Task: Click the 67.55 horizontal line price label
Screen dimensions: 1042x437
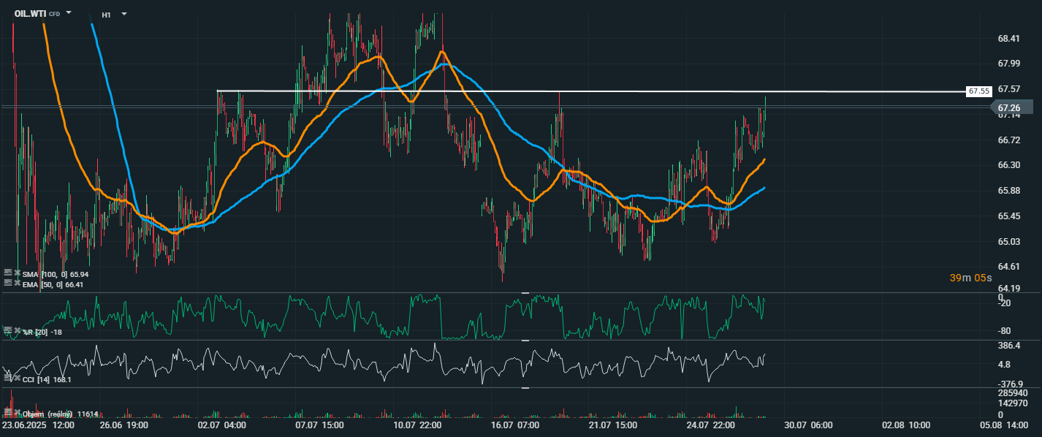Action: 978,91
